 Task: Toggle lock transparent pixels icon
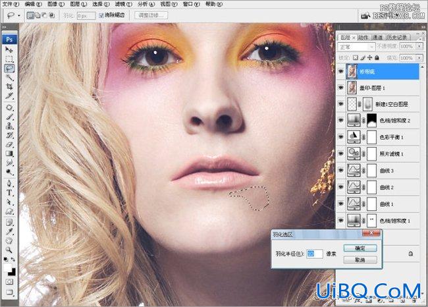click(356, 57)
